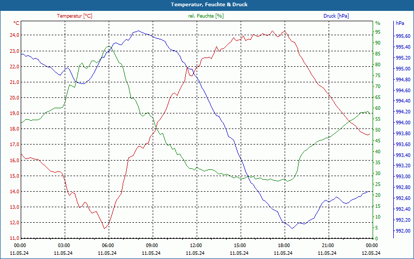Click the '12:00' time axis label
This screenshot has width=414, height=259.
(196, 245)
